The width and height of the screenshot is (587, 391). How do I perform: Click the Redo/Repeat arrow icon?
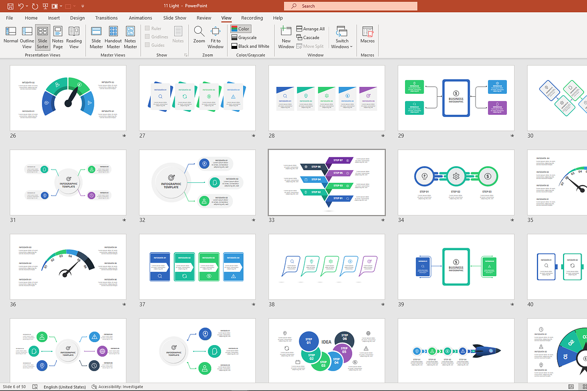[x=35, y=6]
